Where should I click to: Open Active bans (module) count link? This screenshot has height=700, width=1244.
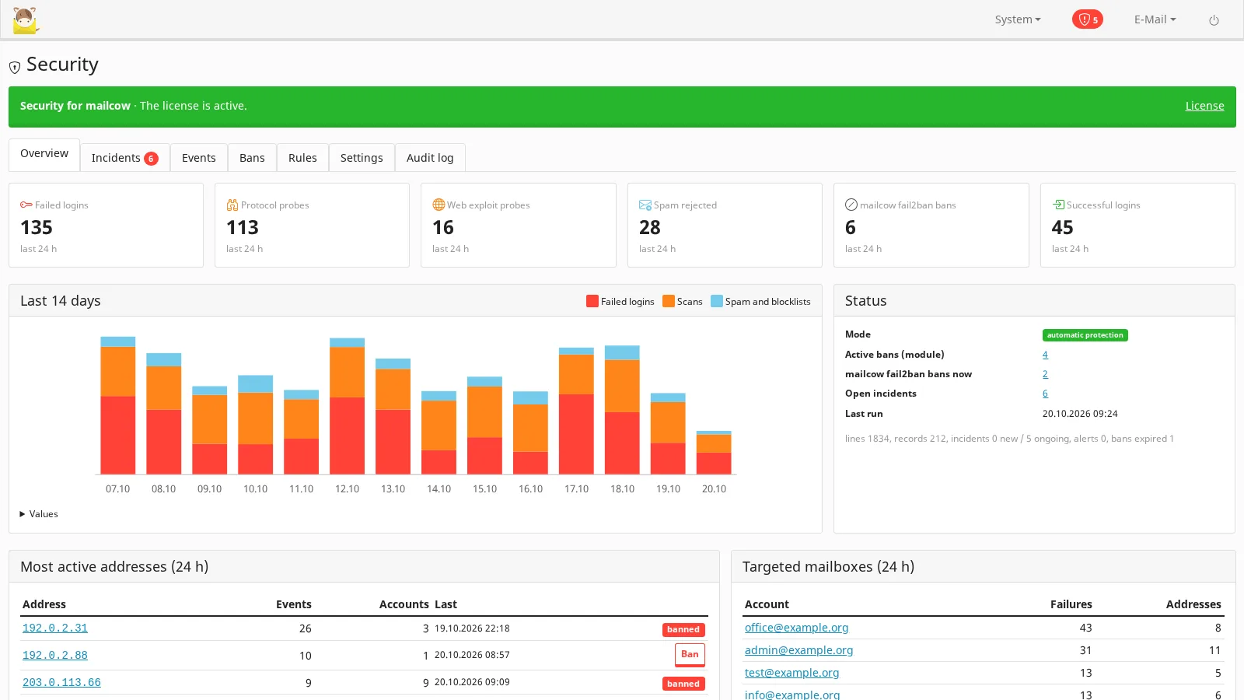(x=1045, y=355)
